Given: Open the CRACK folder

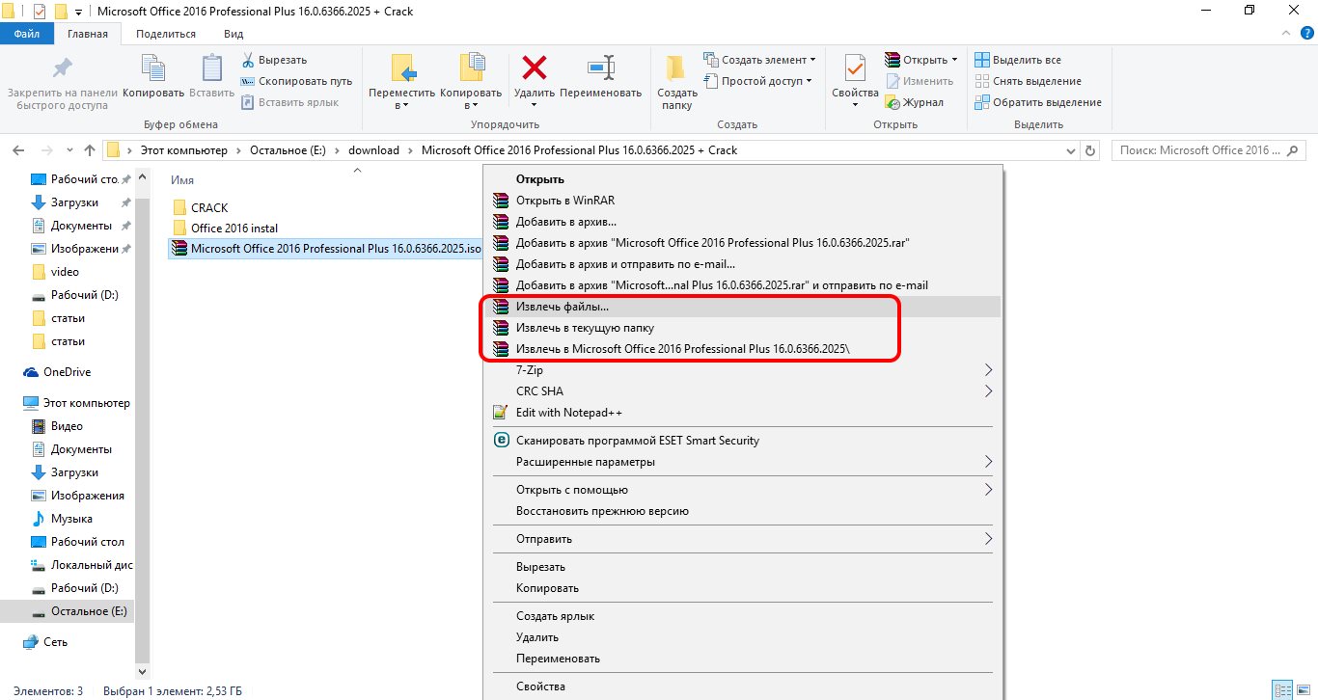Looking at the screenshot, I should (208, 207).
